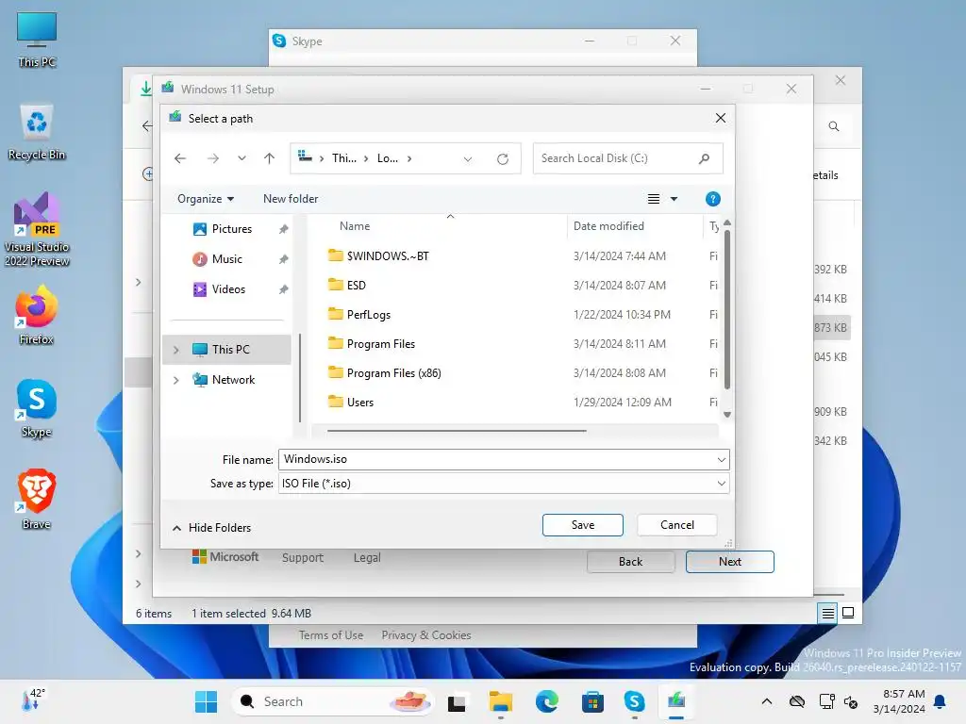Screen dimensions: 966x724
Task: Go forward in Select a path dialog
Action: 213,158
